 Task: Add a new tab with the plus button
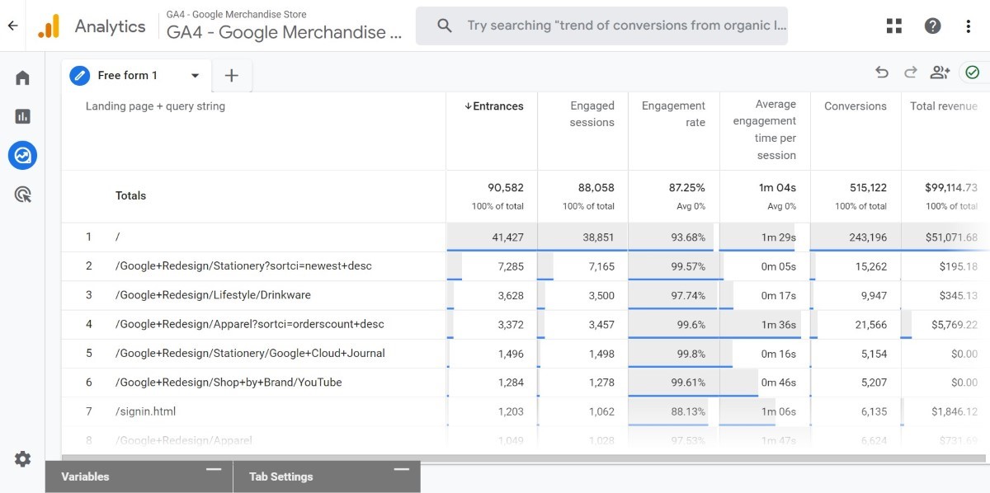(x=232, y=75)
